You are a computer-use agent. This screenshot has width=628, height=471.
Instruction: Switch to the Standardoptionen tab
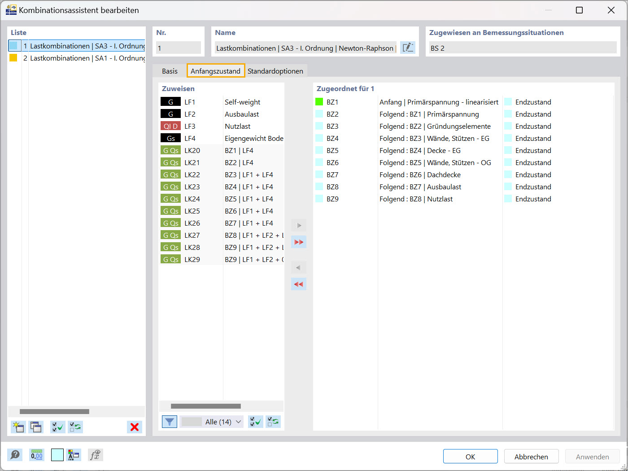pos(275,71)
